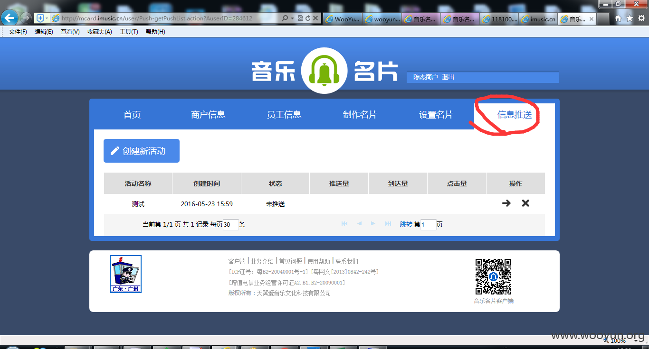This screenshot has height=349, width=649.
Task: Click the 退出 logout link
Action: pos(448,77)
